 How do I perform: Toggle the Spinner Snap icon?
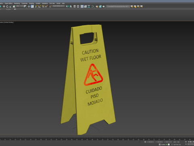coord(46,6)
